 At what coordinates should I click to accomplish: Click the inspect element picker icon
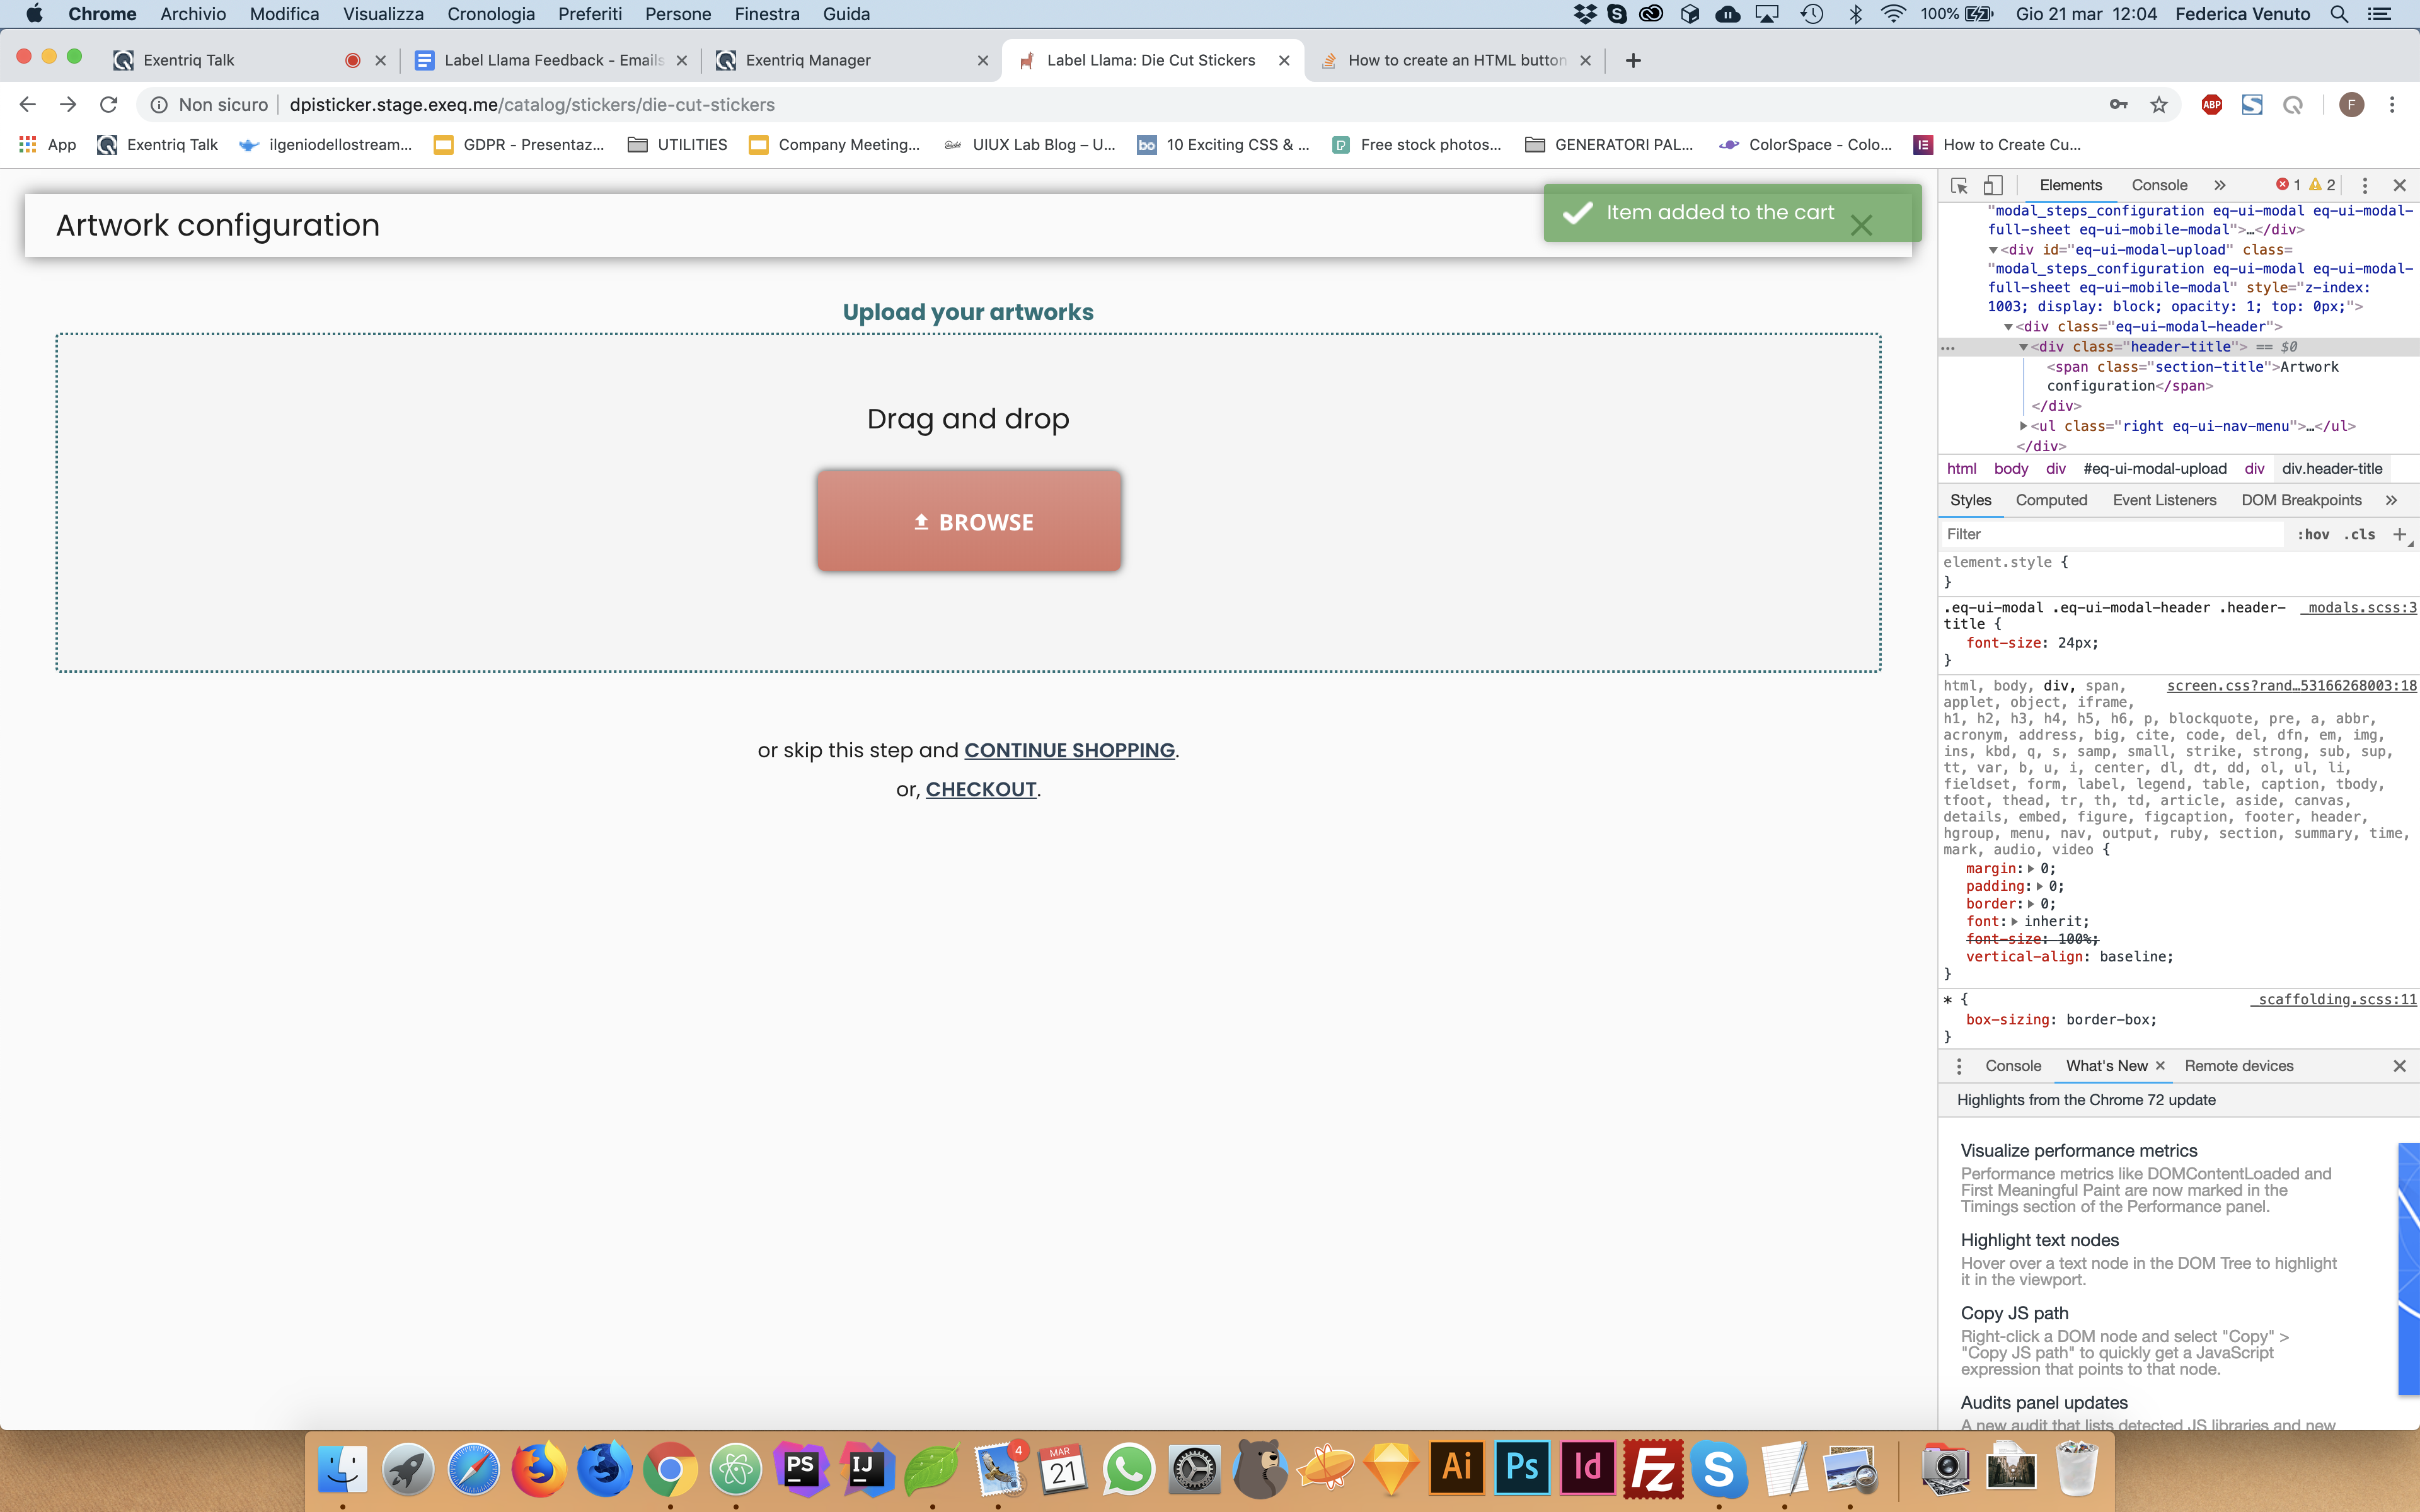pos(1958,185)
